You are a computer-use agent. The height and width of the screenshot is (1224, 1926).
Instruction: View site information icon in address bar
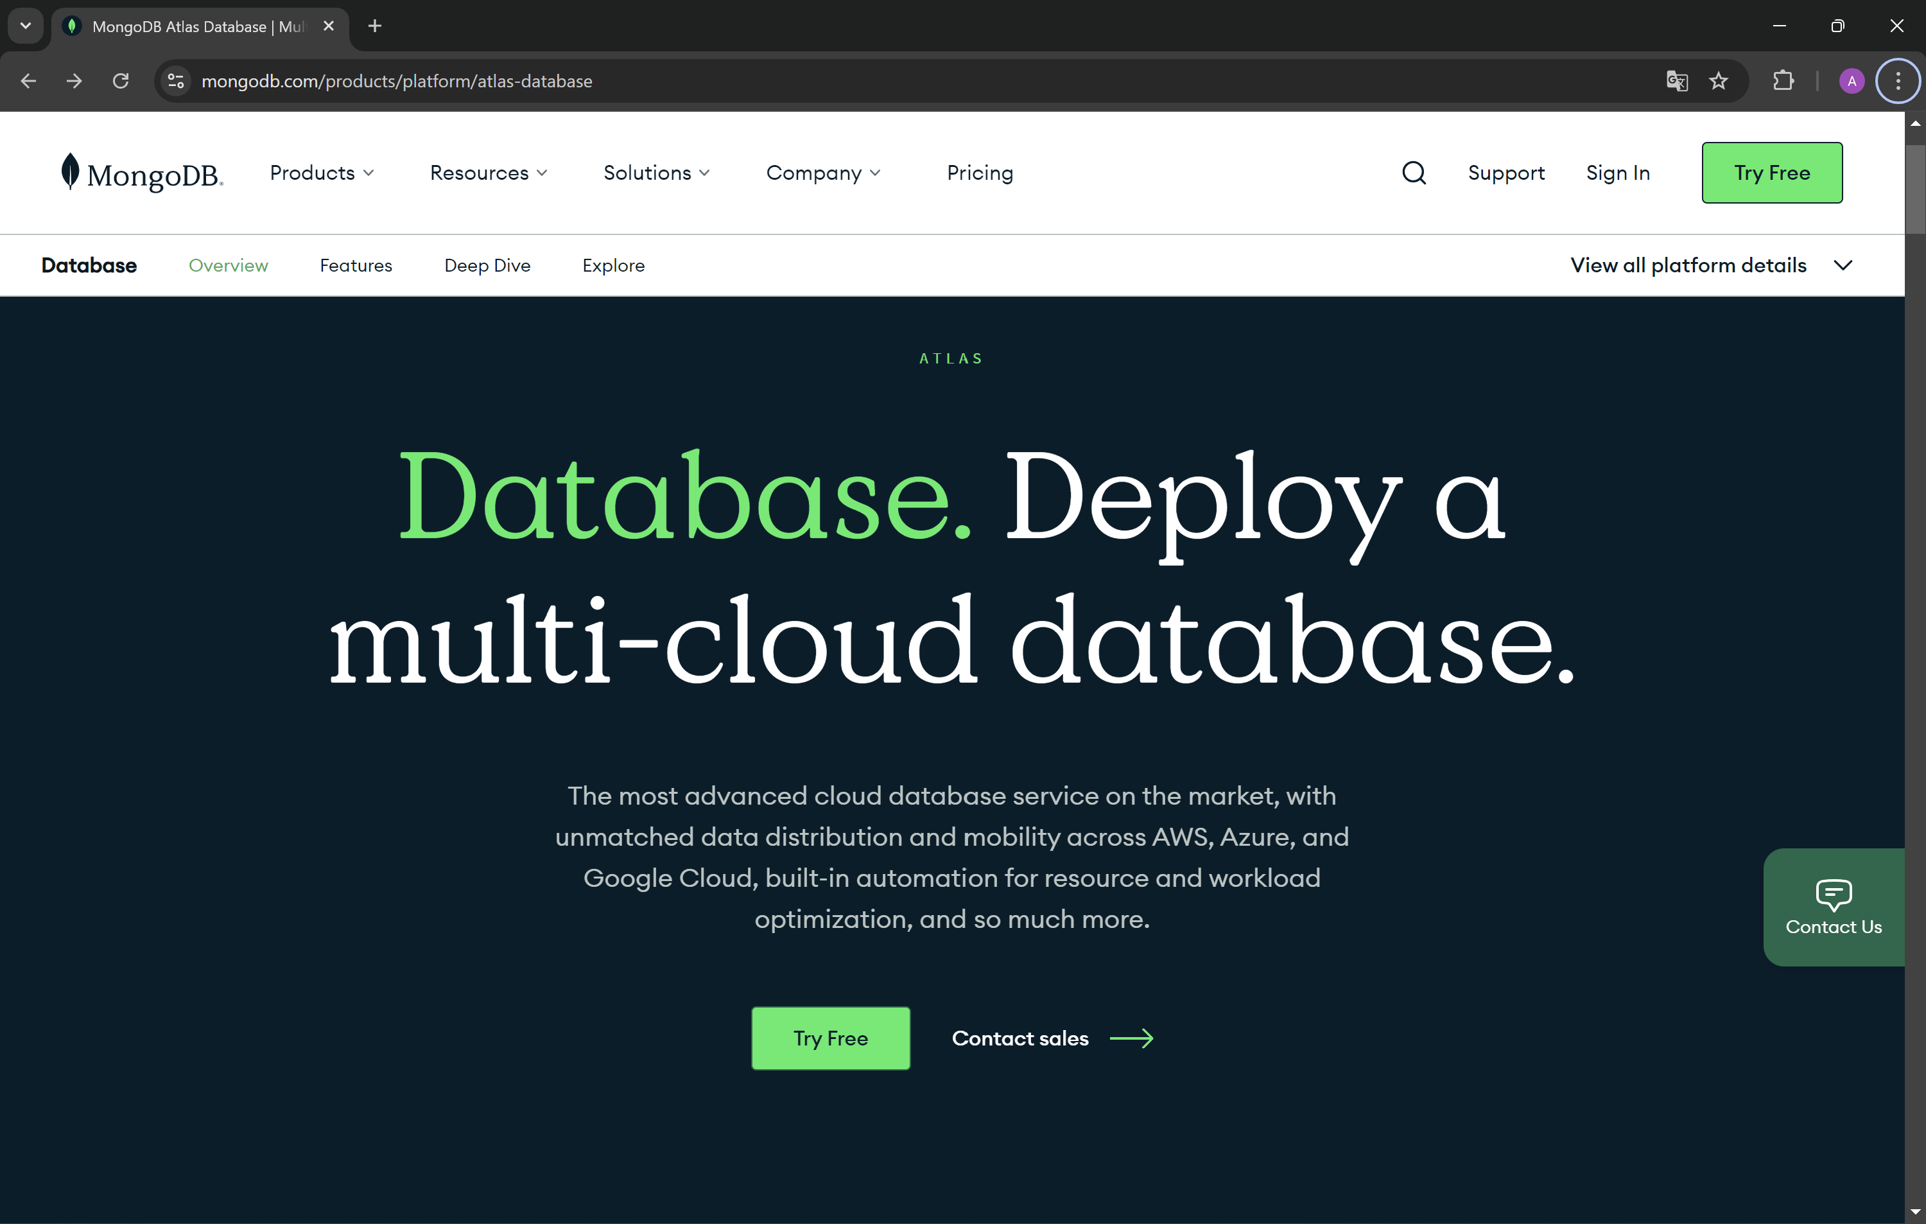[x=176, y=81]
